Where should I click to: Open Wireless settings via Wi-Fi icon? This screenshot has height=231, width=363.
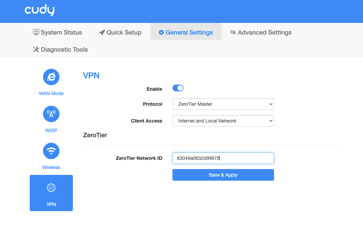coord(51,151)
